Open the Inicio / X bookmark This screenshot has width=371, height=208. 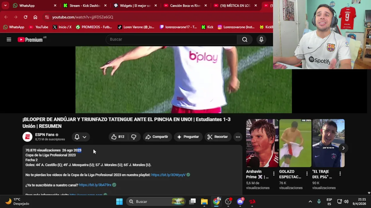[x=62, y=27]
